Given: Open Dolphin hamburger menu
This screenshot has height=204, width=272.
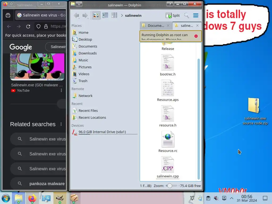Looking at the screenshot, I should coord(196,15).
